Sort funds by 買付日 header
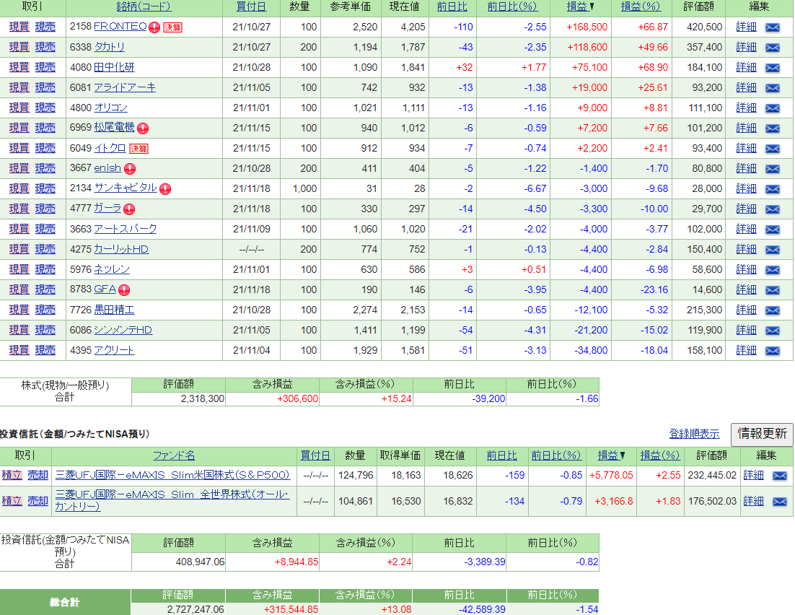795x615 pixels. click(315, 455)
